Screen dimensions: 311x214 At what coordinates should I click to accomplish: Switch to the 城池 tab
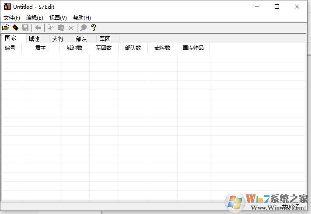pyautogui.click(x=34, y=39)
